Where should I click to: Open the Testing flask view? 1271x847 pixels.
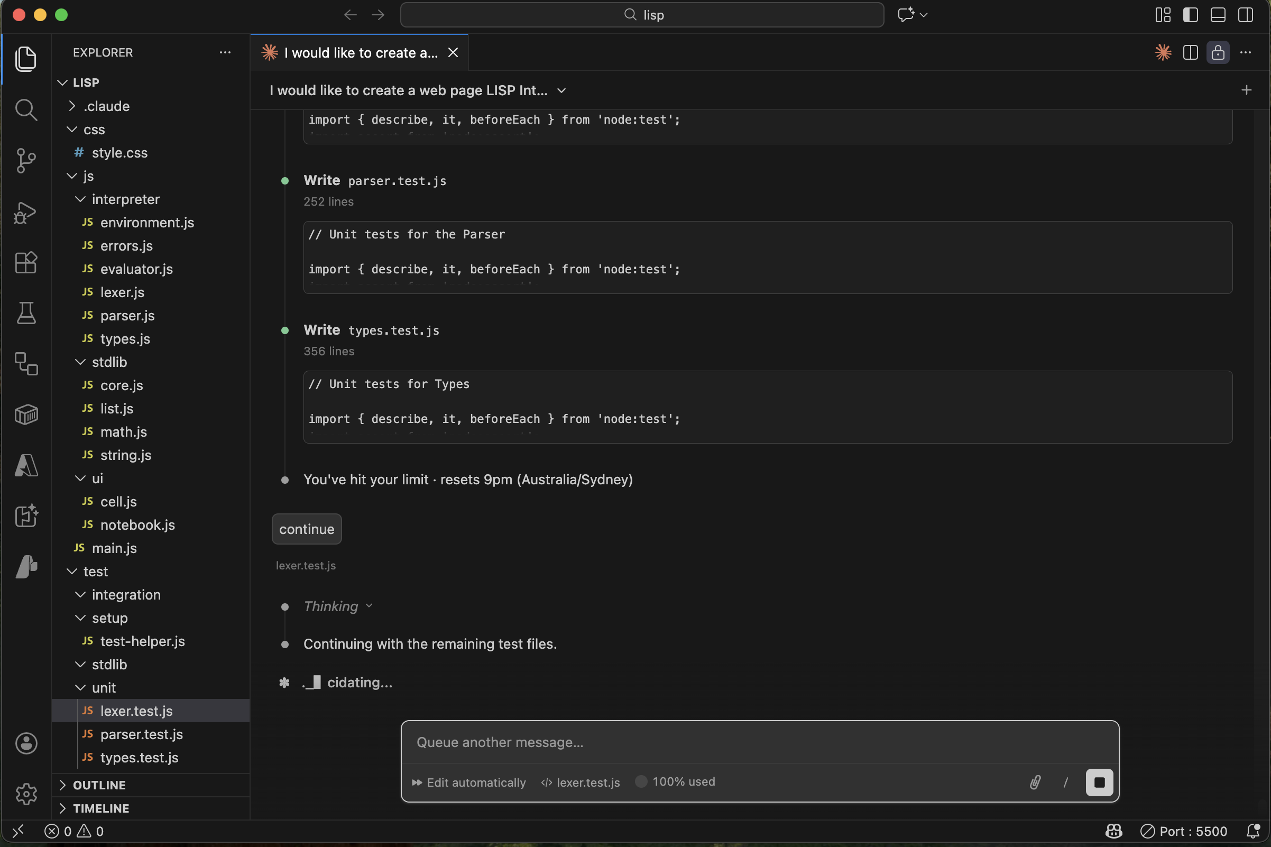pyautogui.click(x=25, y=313)
